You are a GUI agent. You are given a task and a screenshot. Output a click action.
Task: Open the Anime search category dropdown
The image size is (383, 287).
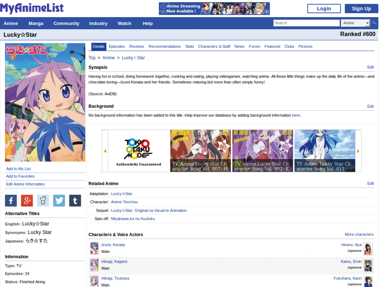point(355,22)
